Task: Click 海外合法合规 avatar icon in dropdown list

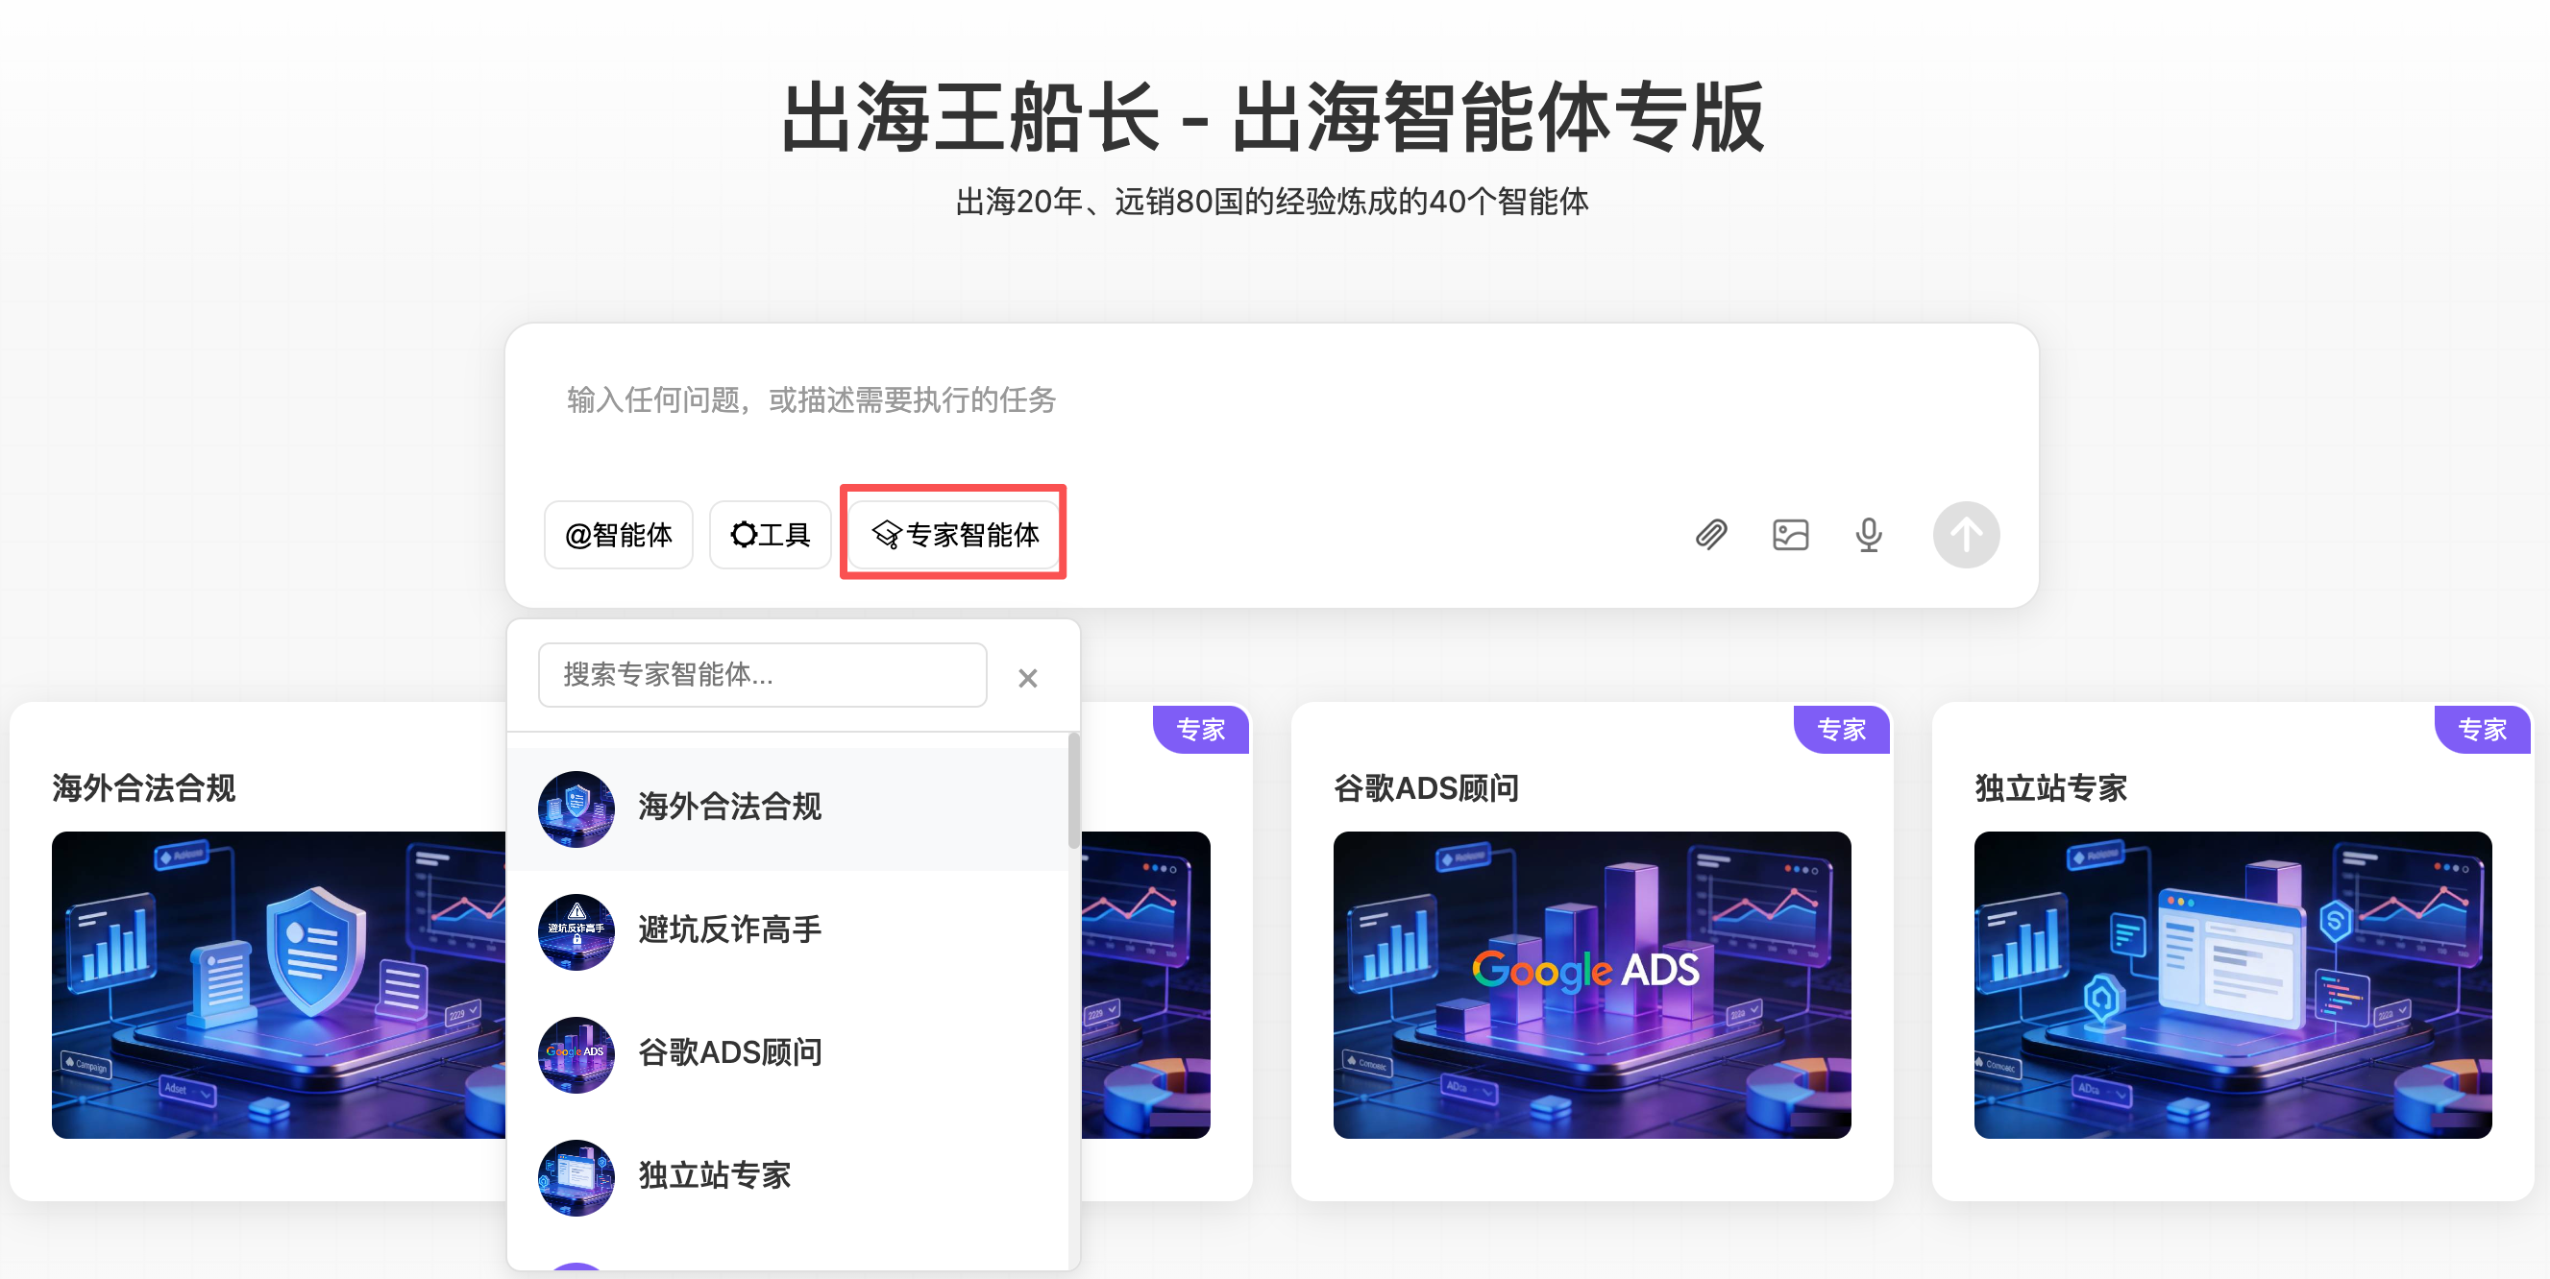Action: 576,808
